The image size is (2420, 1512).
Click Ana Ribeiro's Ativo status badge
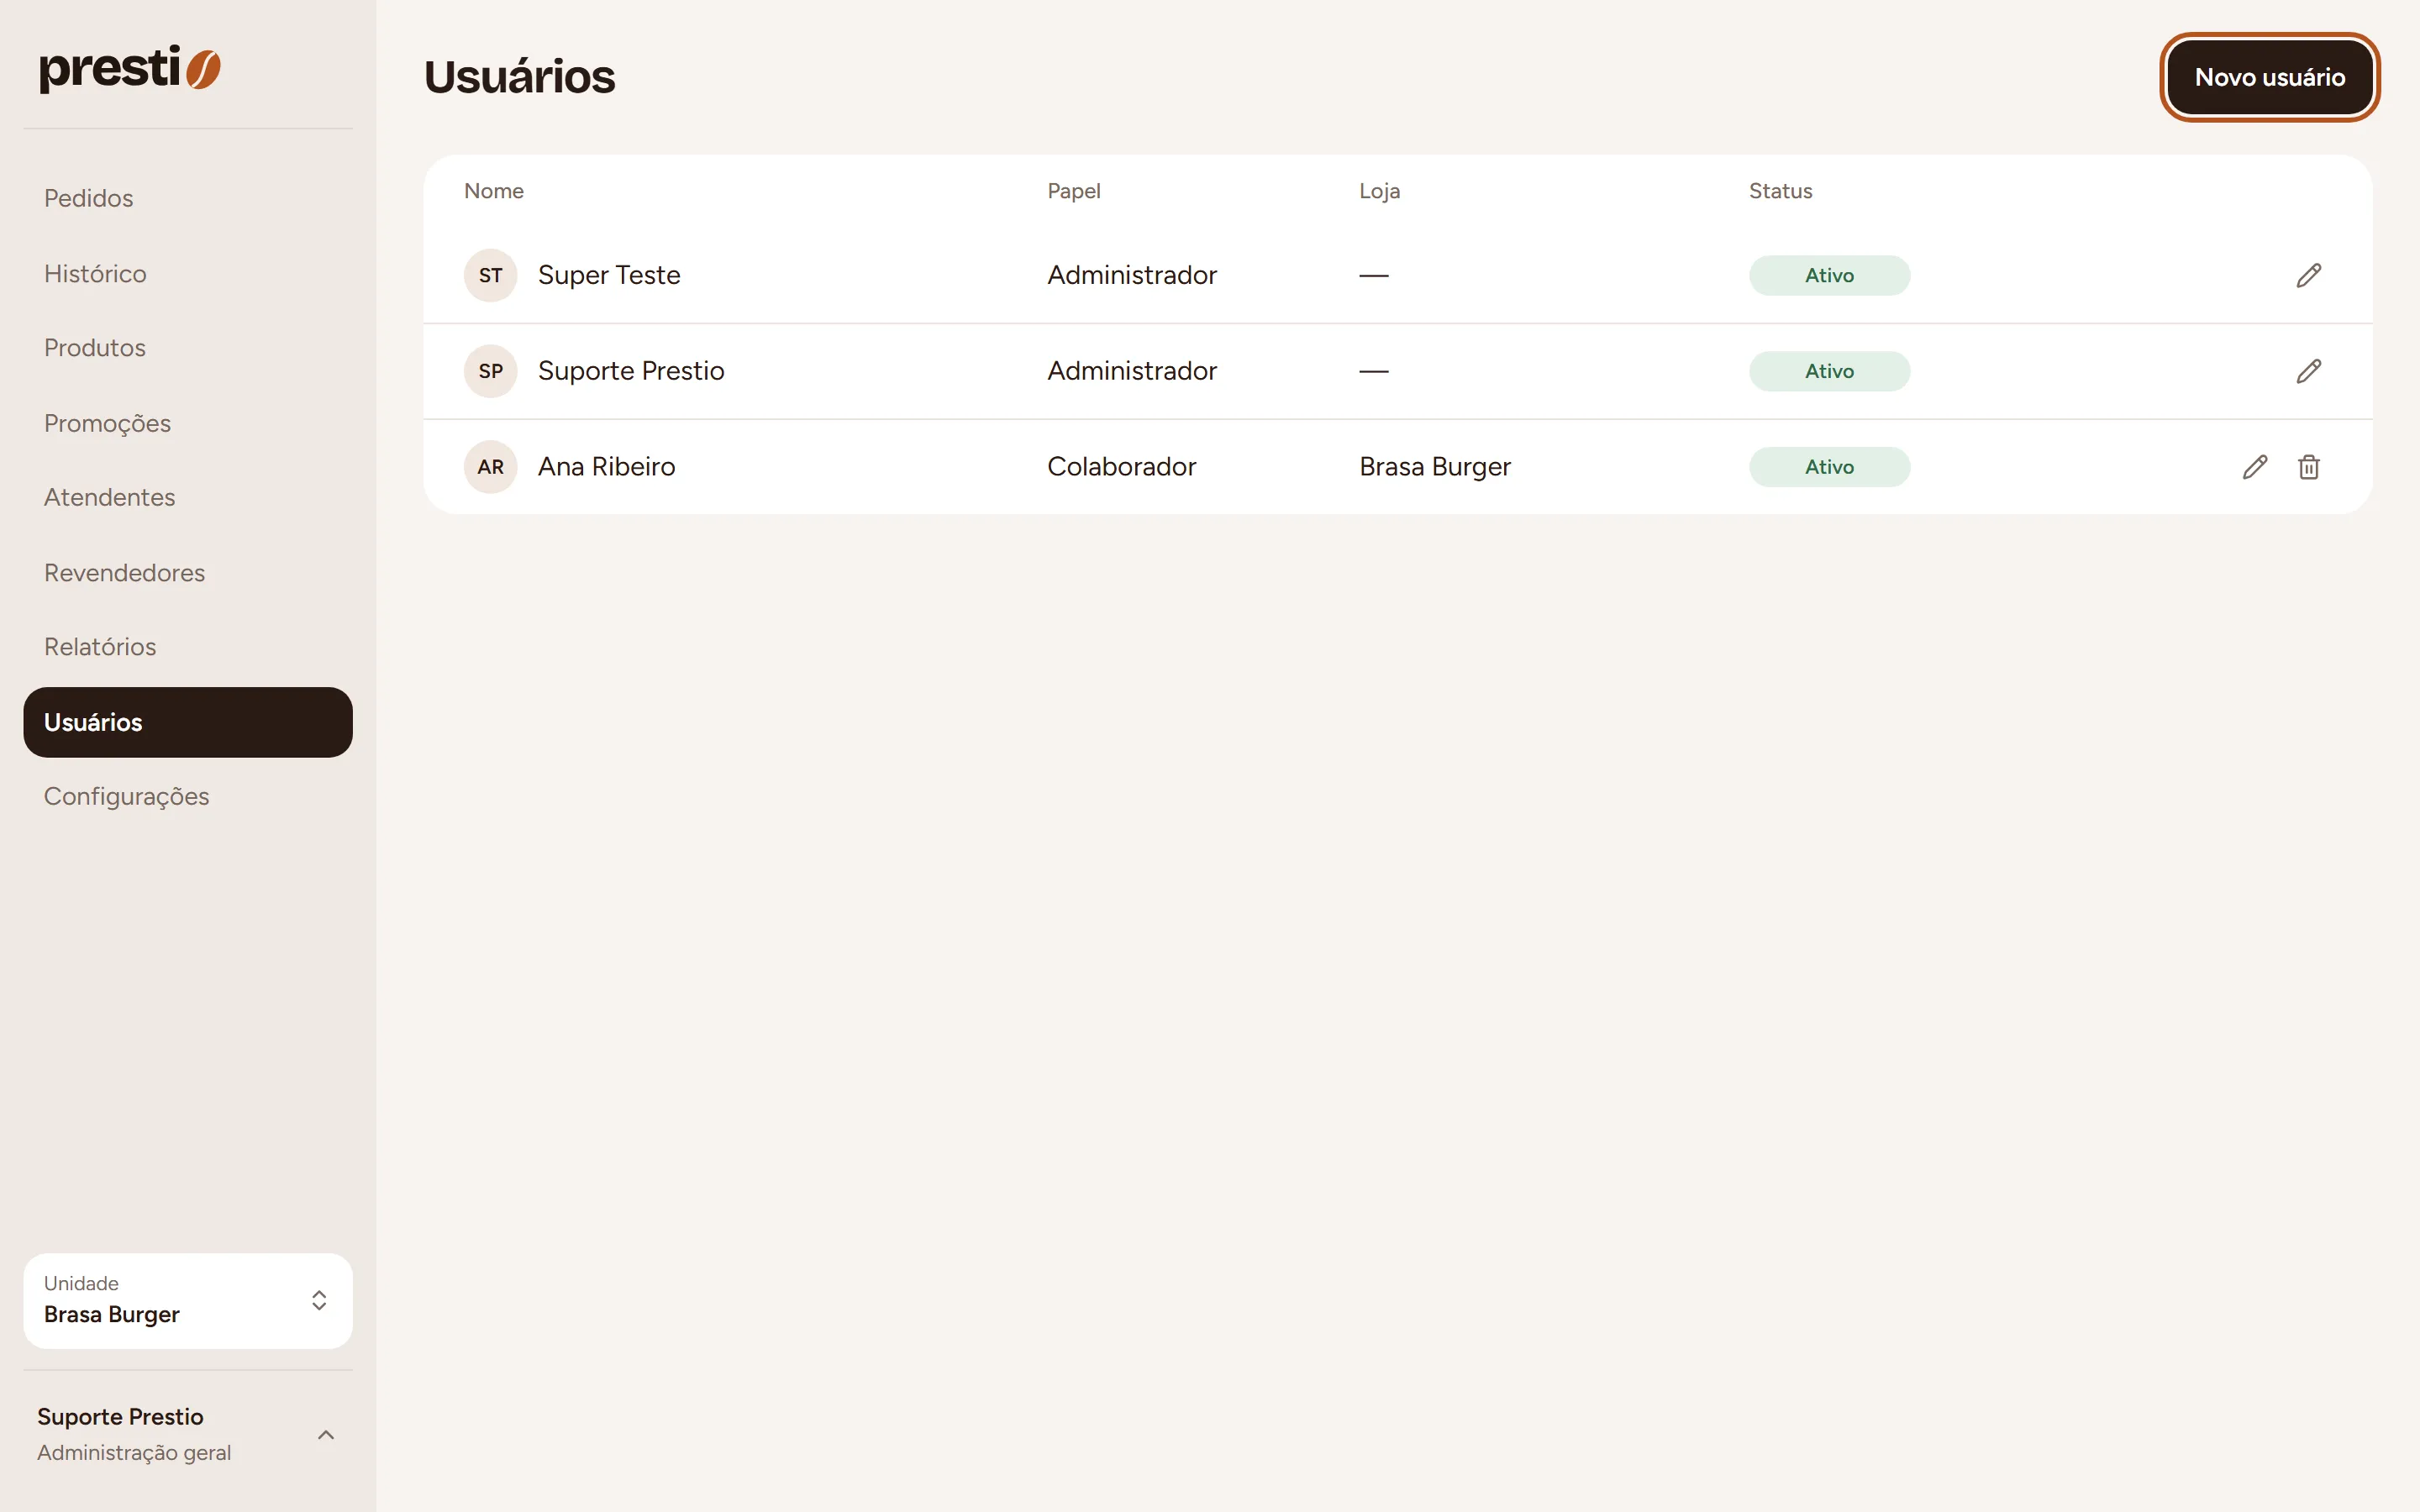(1829, 467)
